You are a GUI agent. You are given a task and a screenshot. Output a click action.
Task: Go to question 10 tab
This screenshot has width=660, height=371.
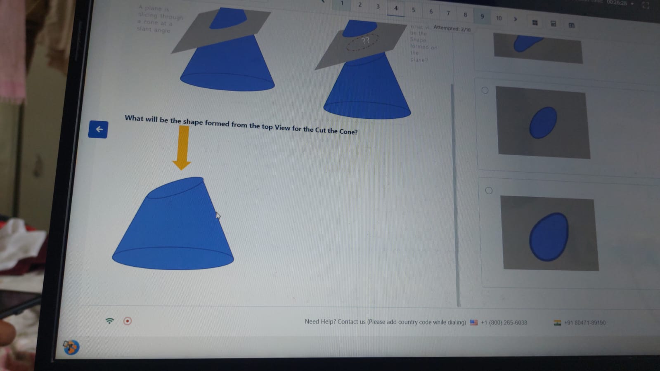[x=499, y=18]
